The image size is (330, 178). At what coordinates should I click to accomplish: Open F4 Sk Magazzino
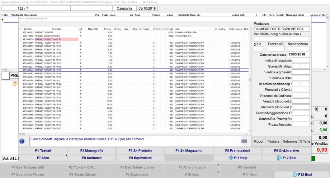coord(189,150)
